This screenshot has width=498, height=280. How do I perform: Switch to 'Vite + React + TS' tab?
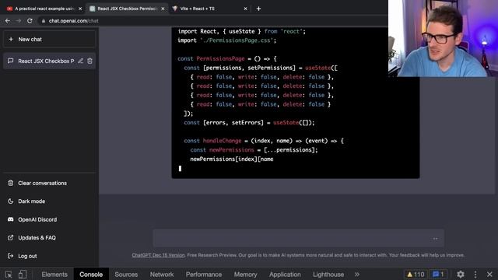[x=209, y=9]
